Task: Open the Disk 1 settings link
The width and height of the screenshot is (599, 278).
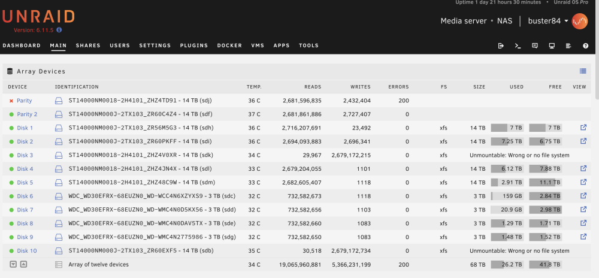Action: [x=25, y=128]
